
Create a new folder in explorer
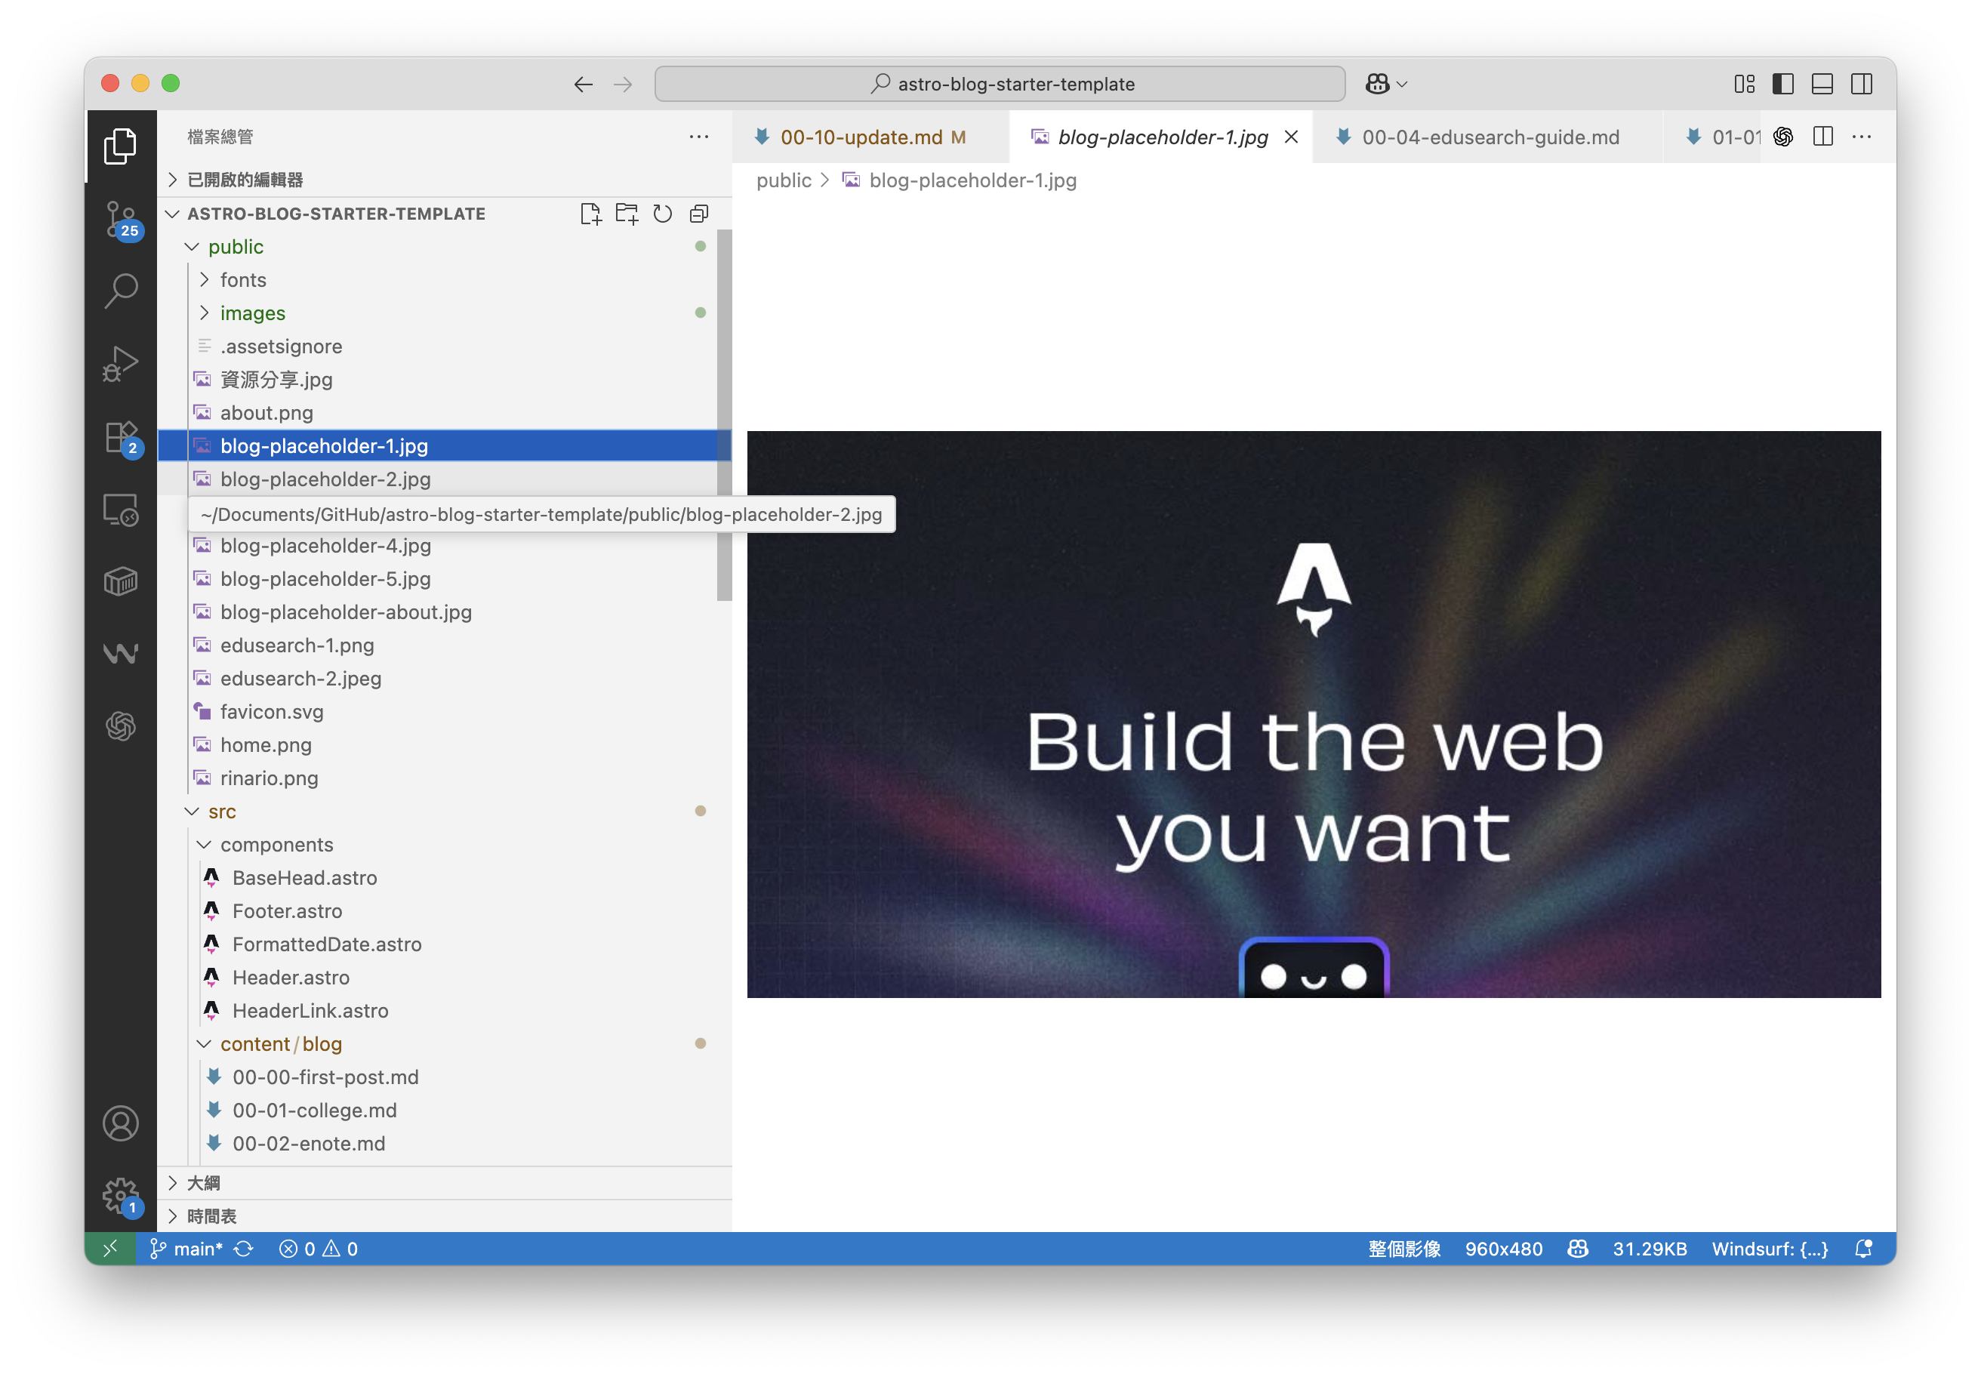coord(627,214)
